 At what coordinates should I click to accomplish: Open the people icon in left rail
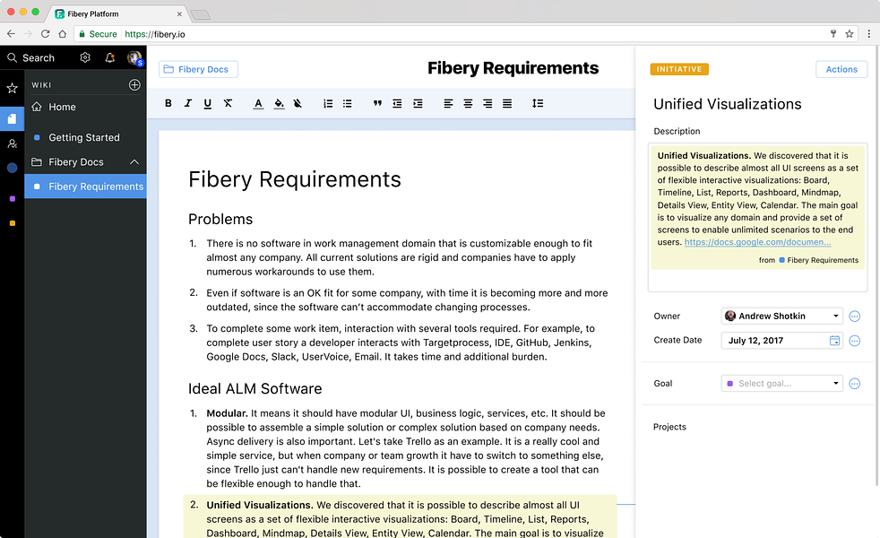(x=12, y=143)
